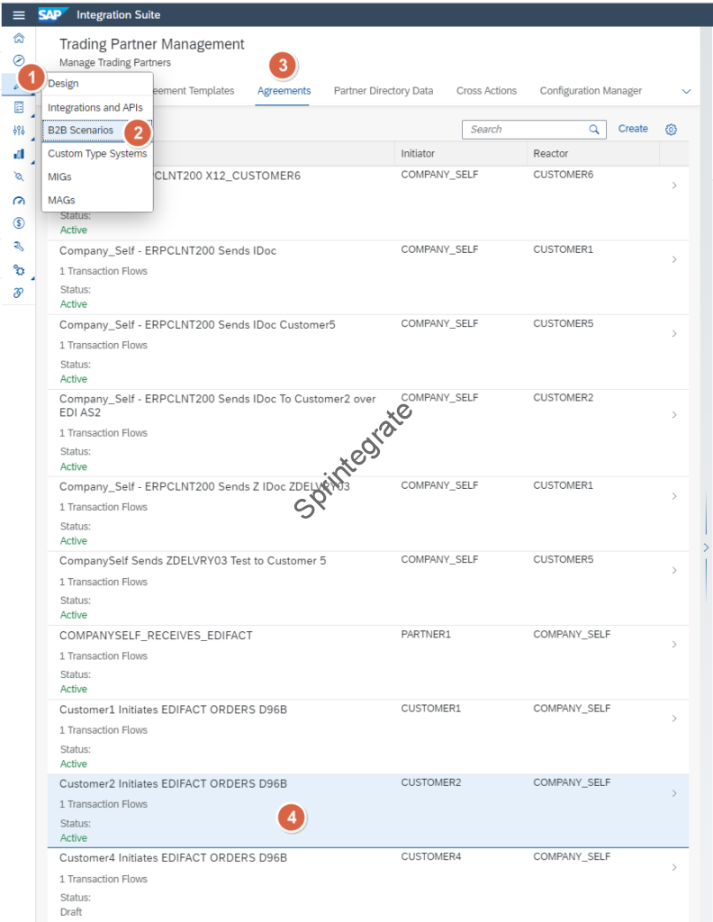Open table settings gear icon

click(x=671, y=130)
